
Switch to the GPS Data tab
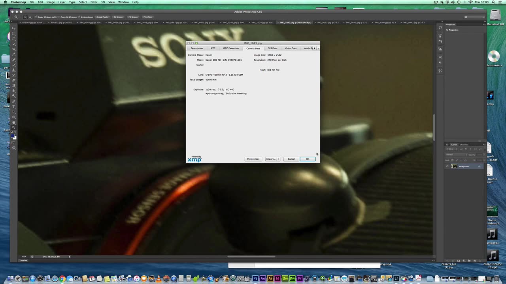point(272,48)
